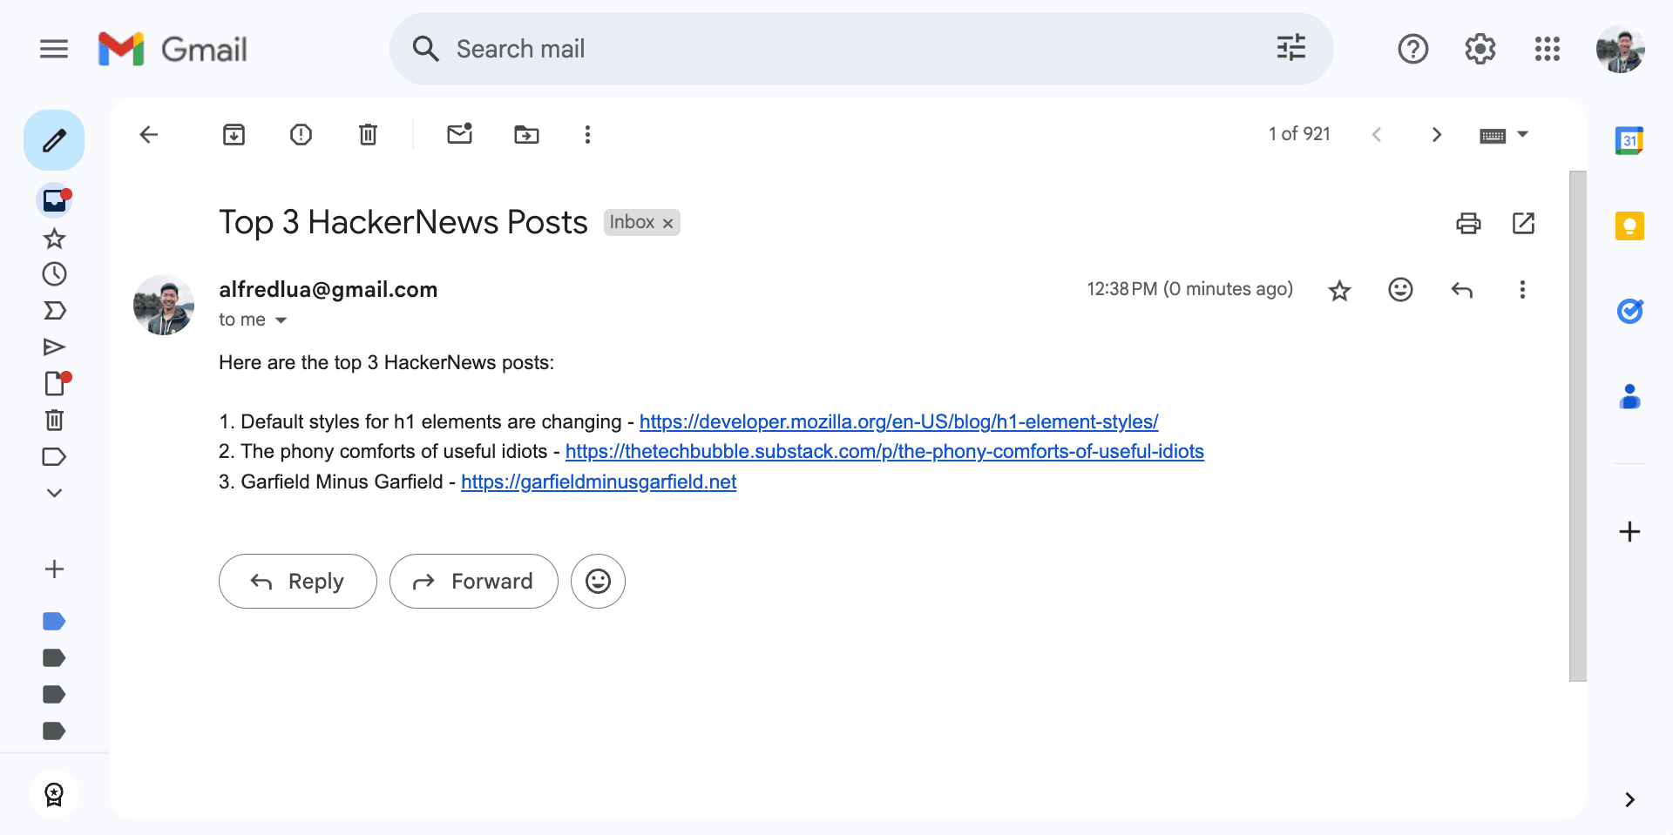Open the main menu hamburger icon
Image resolution: width=1673 pixels, height=835 pixels.
pos(54,49)
